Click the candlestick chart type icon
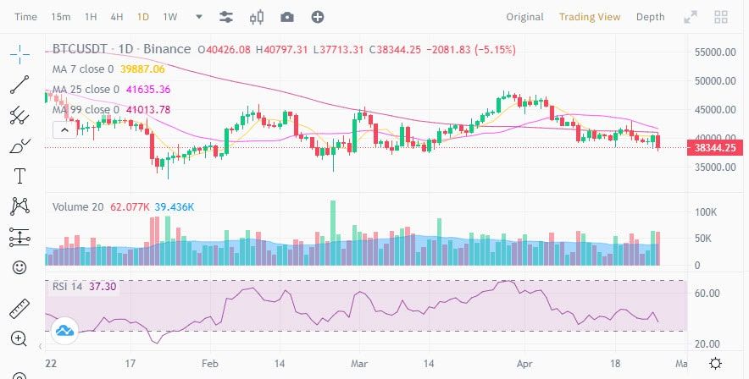This screenshot has height=379, width=749. click(257, 17)
